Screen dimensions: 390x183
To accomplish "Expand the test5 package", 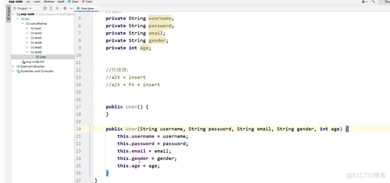I will (27, 47).
